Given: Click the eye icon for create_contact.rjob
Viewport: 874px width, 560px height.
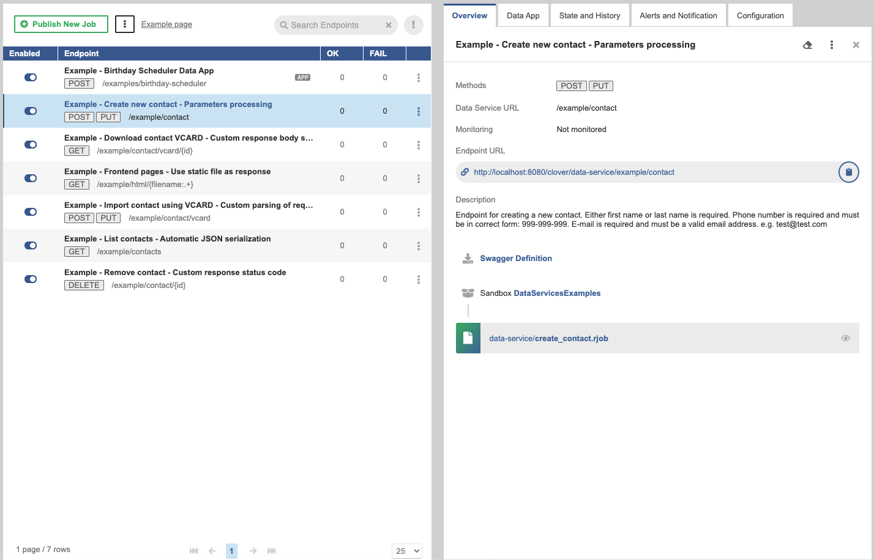Looking at the screenshot, I should tap(845, 338).
